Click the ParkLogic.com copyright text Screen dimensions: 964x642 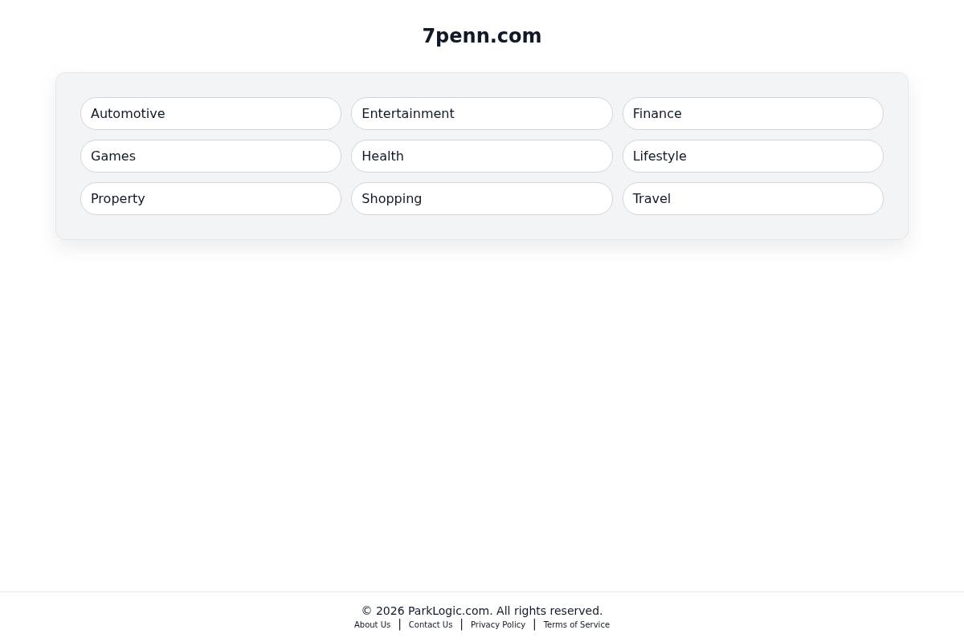(482, 611)
